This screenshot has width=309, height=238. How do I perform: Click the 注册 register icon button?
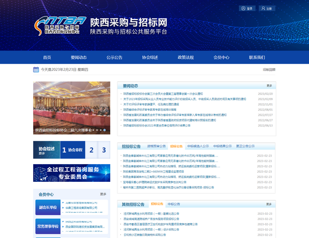coord(263,9)
